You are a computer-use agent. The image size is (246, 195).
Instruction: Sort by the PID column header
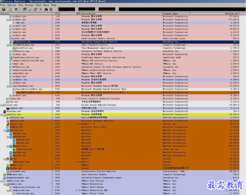coord(57,14)
